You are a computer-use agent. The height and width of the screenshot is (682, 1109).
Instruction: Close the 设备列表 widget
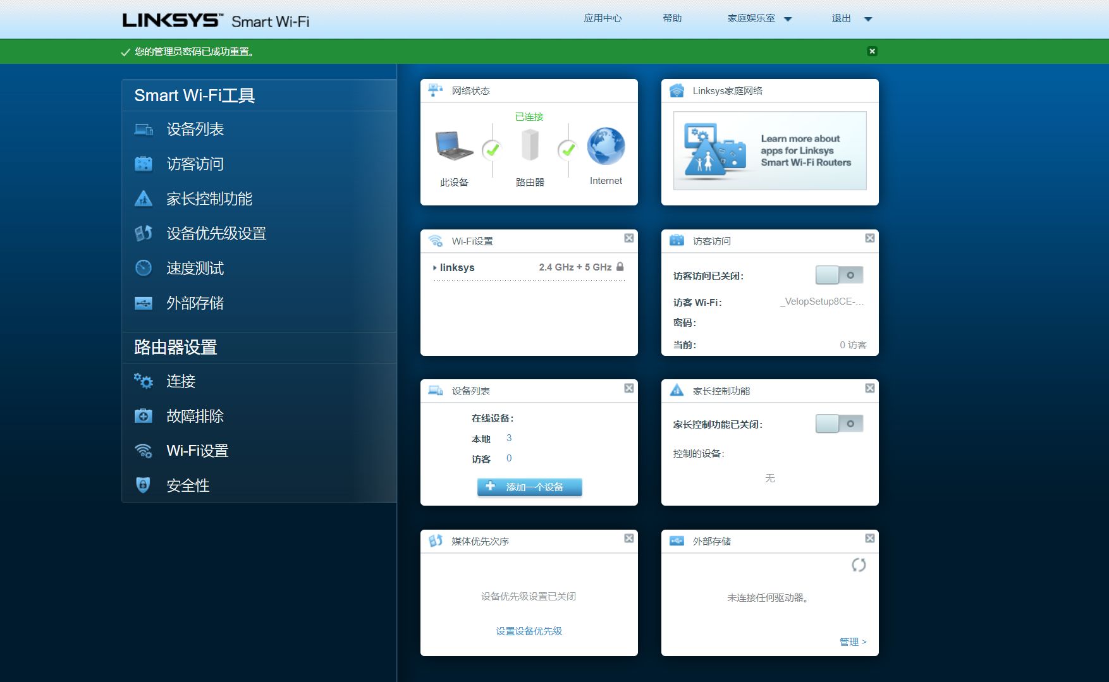tap(628, 388)
